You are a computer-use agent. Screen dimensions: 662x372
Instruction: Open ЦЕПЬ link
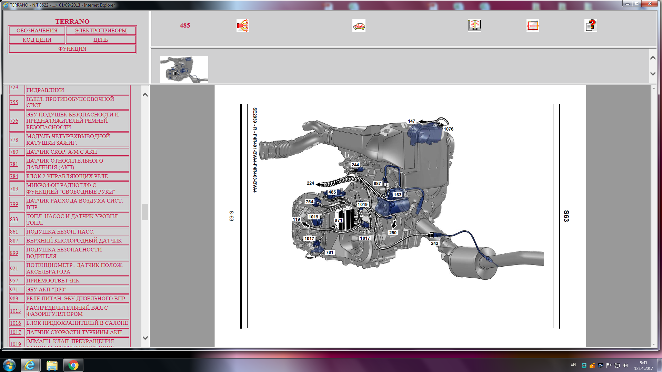[101, 40]
